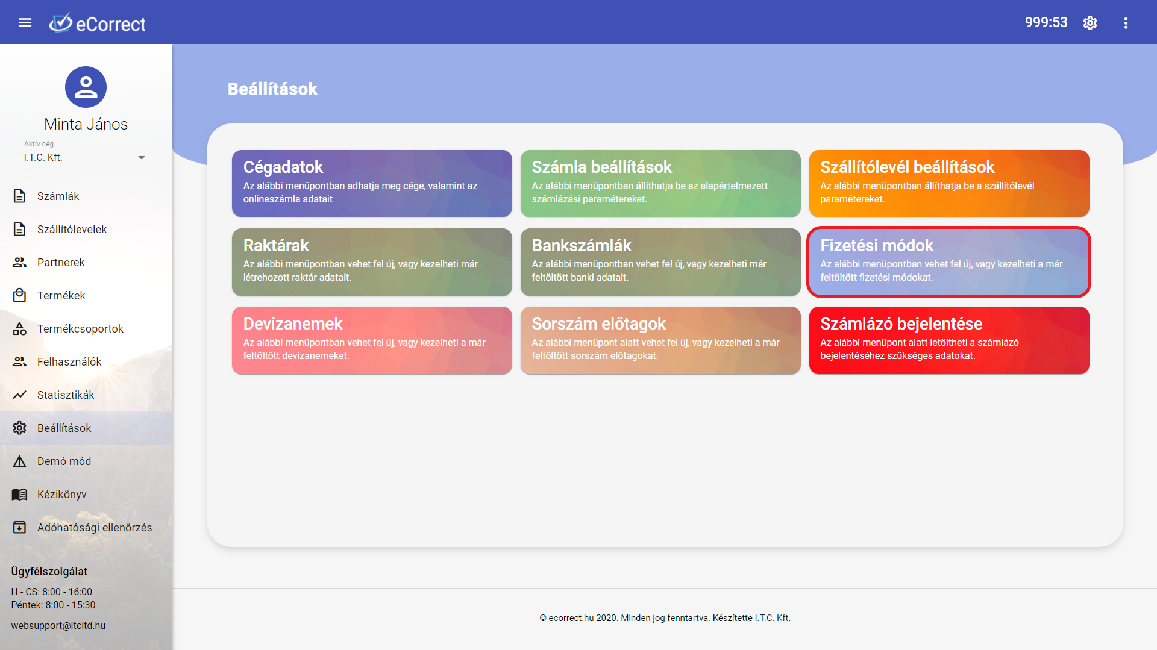The height and width of the screenshot is (650, 1157).
Task: Open the Cégadatok settings card
Action: 372,183
